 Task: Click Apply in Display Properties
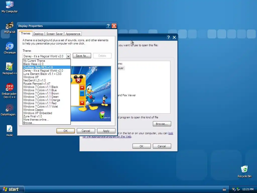tap(106, 131)
